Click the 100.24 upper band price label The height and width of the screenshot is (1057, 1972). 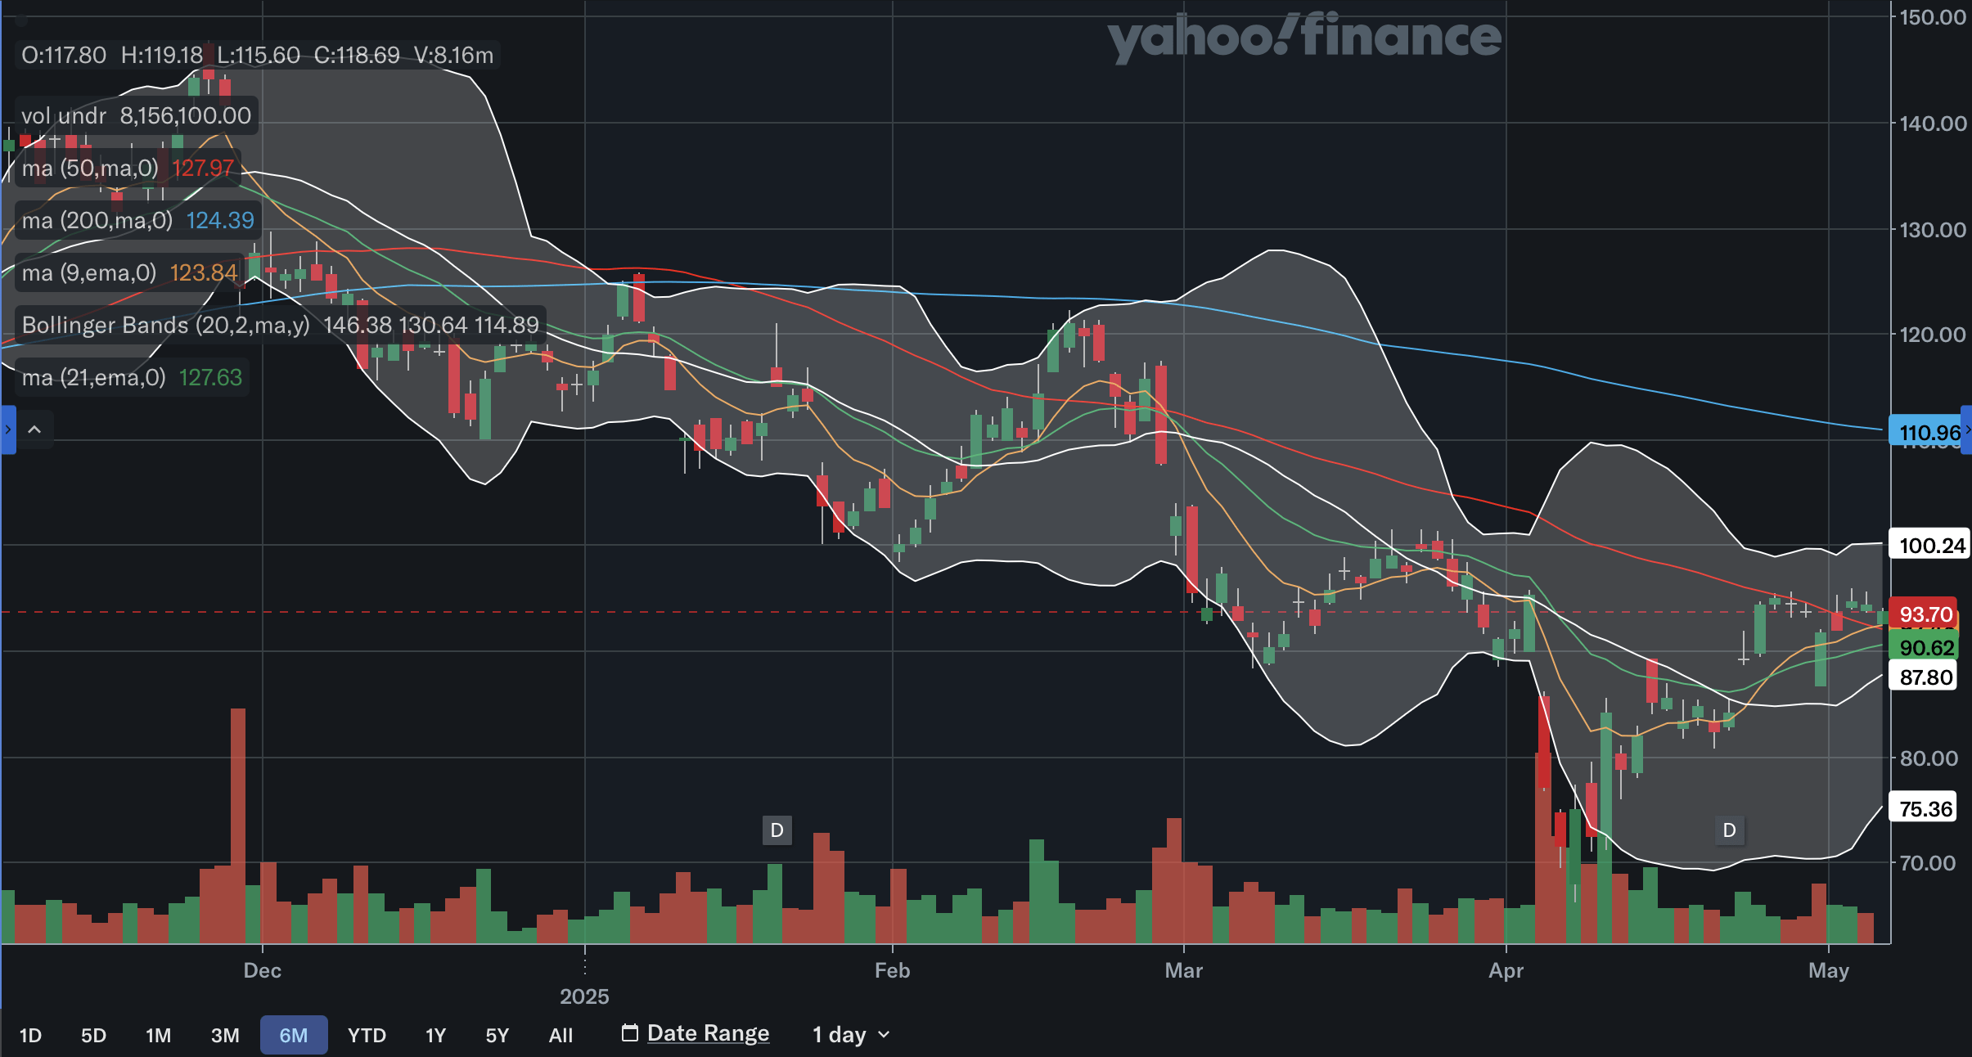(1928, 545)
